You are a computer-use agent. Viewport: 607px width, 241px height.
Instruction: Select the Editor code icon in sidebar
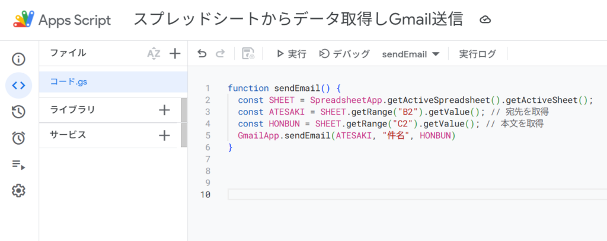(x=18, y=86)
